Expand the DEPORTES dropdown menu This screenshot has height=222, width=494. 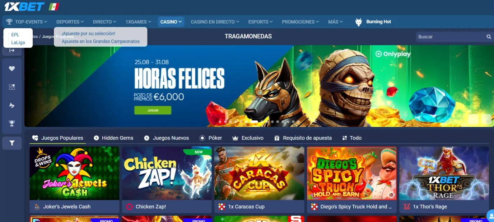pyautogui.click(x=70, y=22)
